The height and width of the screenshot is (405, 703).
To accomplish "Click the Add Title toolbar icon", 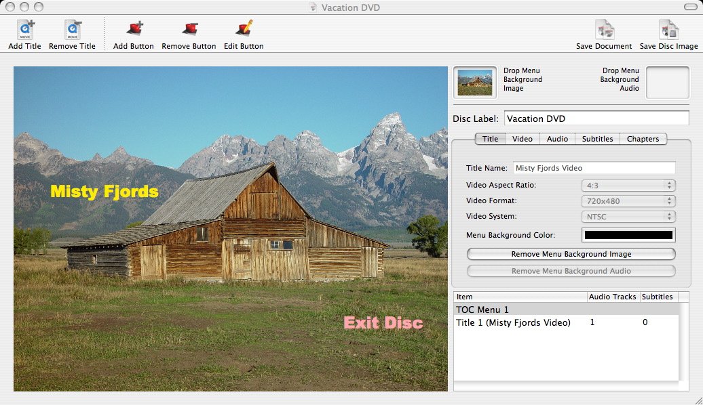I will point(25,30).
